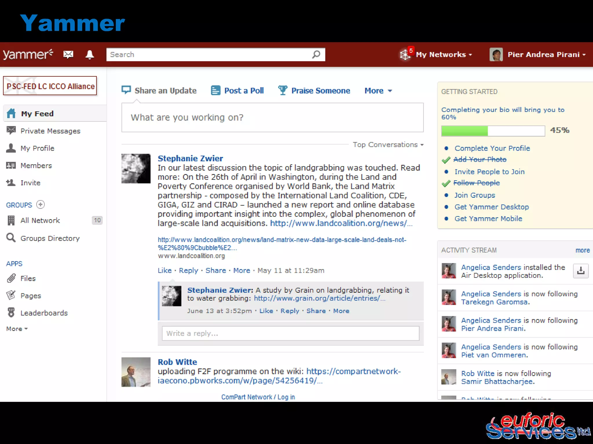Viewport: 593px width, 444px height.
Task: Open Top Conversations sort dropdown
Action: (388, 145)
